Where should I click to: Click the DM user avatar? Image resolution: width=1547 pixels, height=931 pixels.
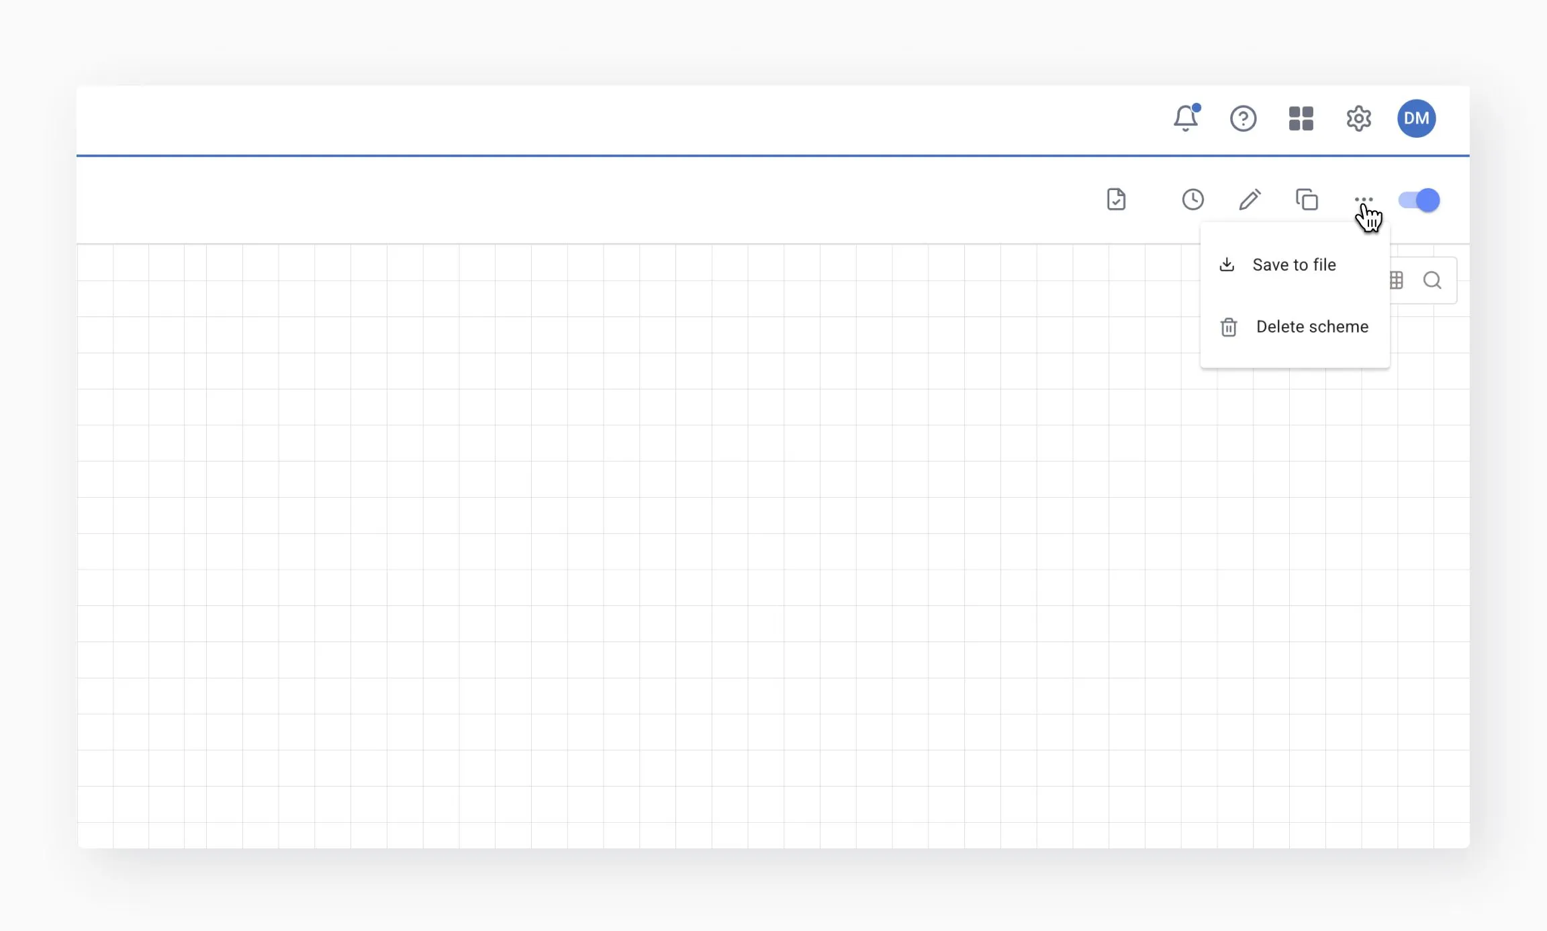click(x=1416, y=119)
